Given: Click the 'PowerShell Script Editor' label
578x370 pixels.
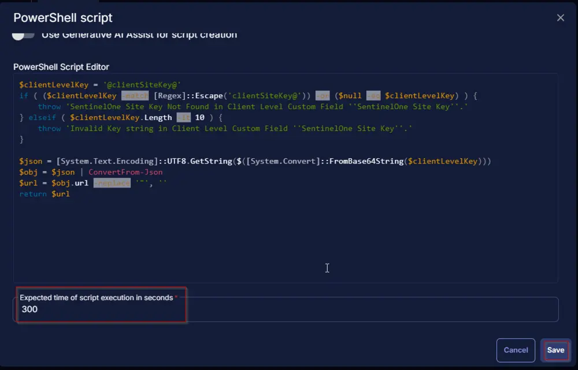Looking at the screenshot, I should (61, 67).
